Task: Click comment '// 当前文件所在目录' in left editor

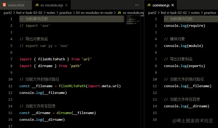Action: point(37,106)
